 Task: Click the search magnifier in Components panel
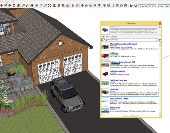tap(157, 40)
